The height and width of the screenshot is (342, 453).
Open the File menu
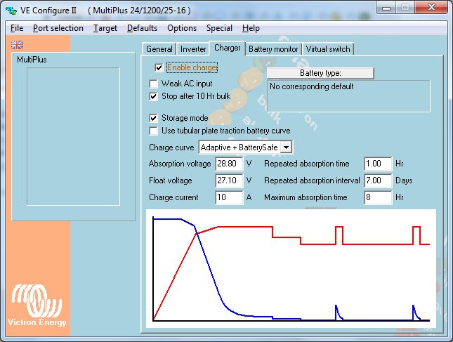tap(17, 28)
